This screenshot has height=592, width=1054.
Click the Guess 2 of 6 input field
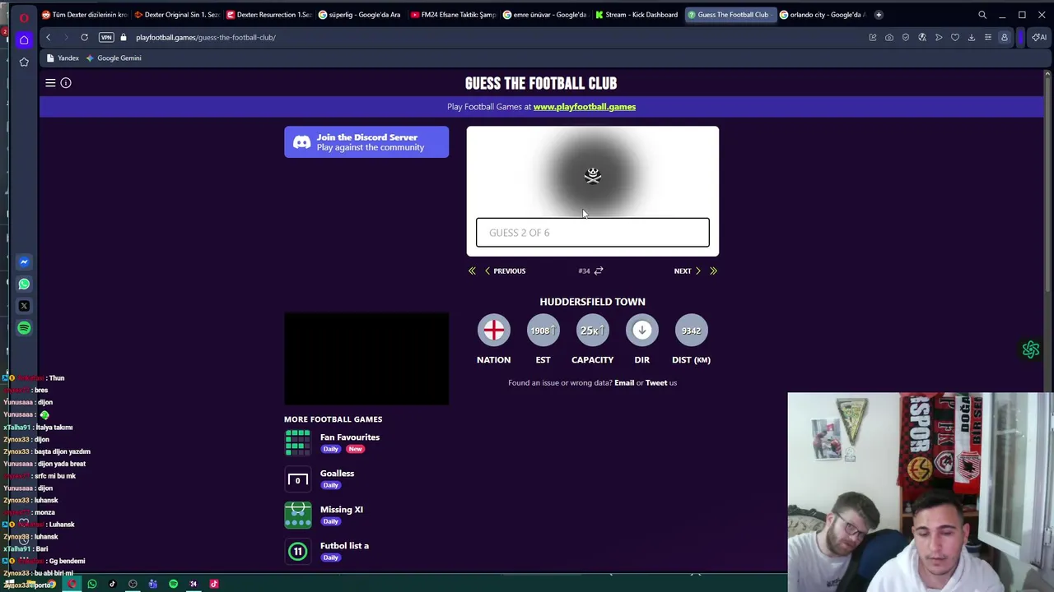(x=592, y=233)
